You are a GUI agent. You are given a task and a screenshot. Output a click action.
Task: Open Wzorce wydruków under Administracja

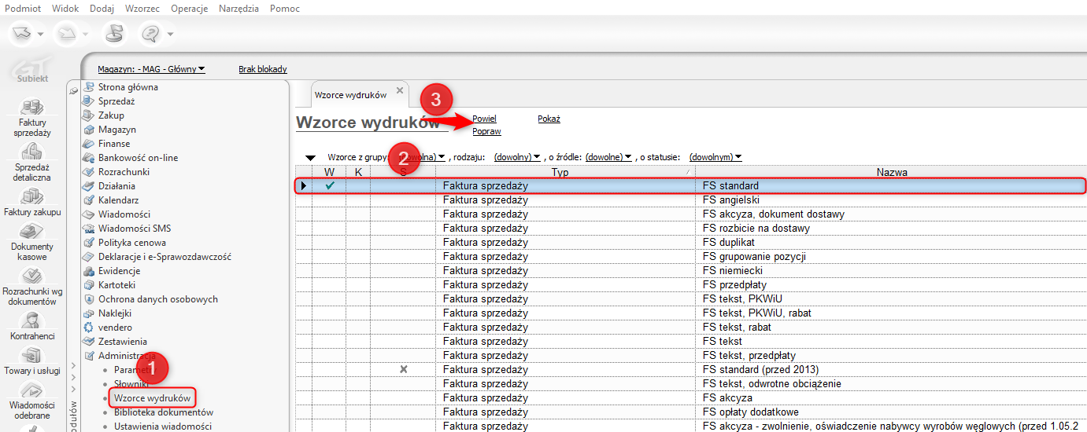tap(152, 398)
